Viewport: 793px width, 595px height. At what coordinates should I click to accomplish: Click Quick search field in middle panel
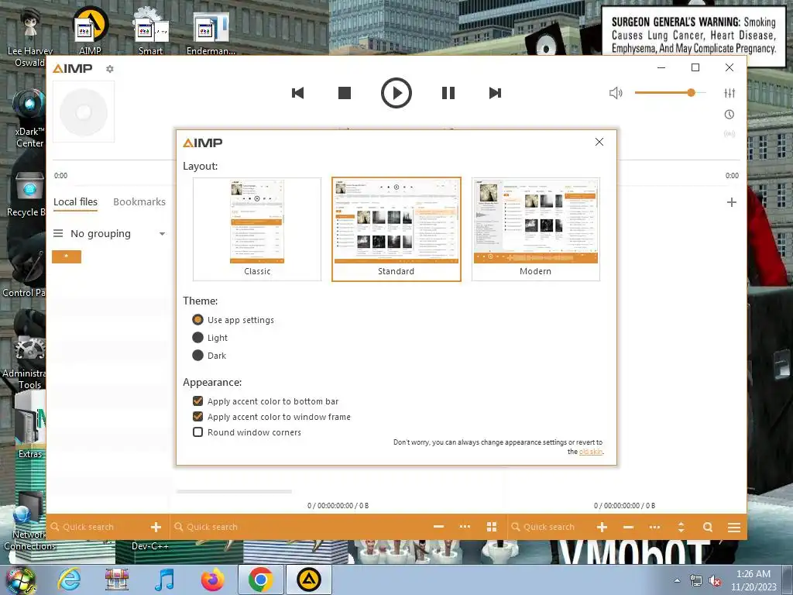[x=298, y=527]
